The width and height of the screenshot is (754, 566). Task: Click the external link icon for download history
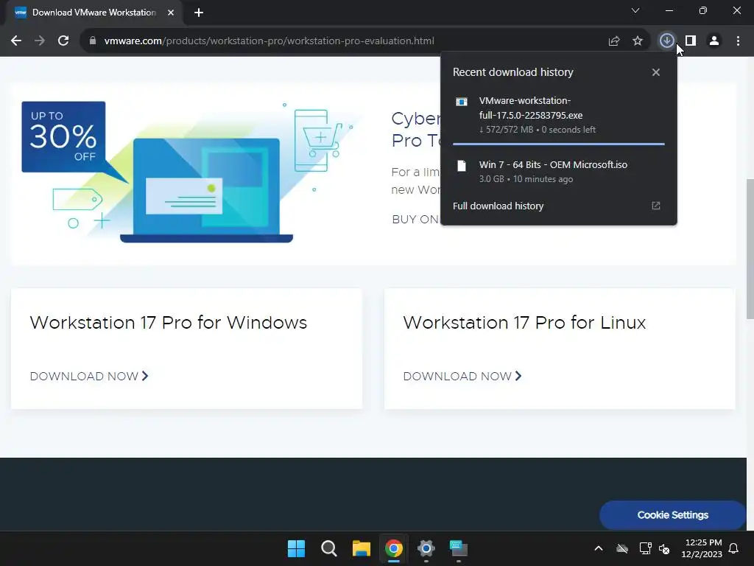pyautogui.click(x=656, y=206)
